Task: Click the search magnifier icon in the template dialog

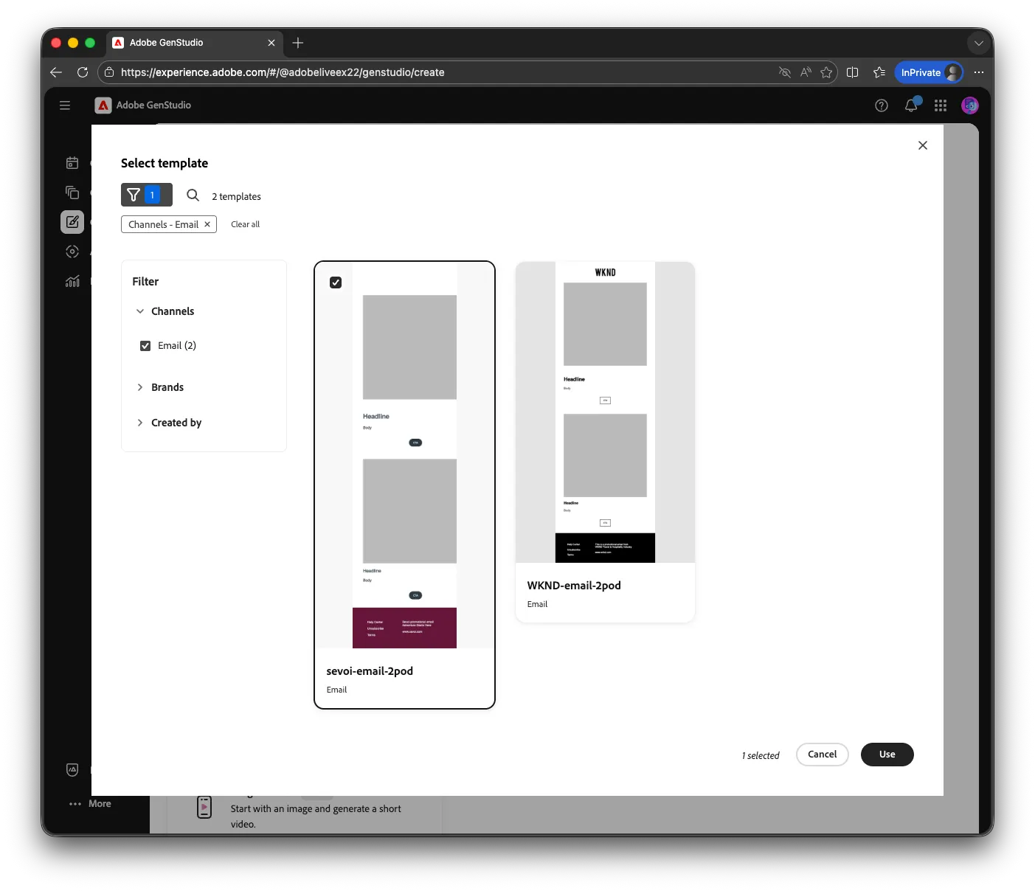Action: [x=193, y=195]
